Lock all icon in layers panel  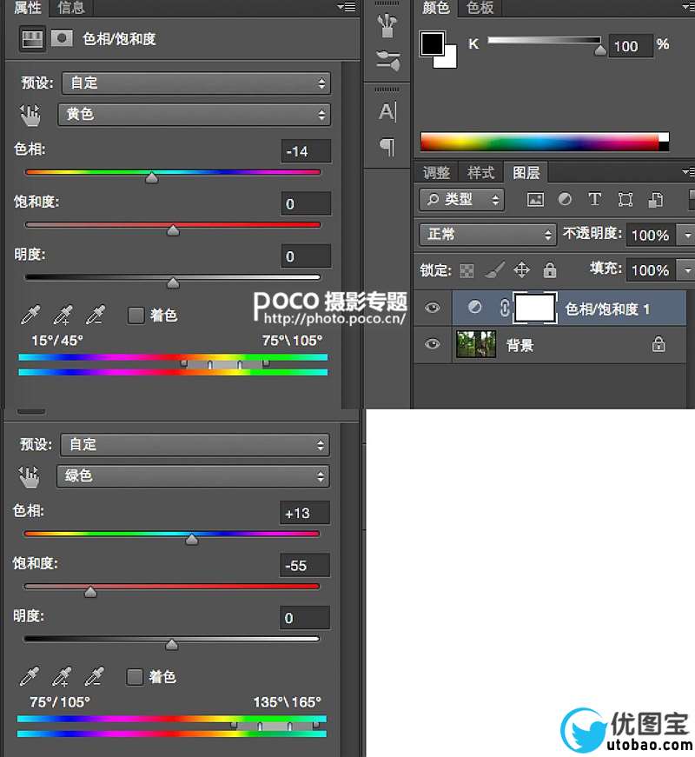point(550,270)
